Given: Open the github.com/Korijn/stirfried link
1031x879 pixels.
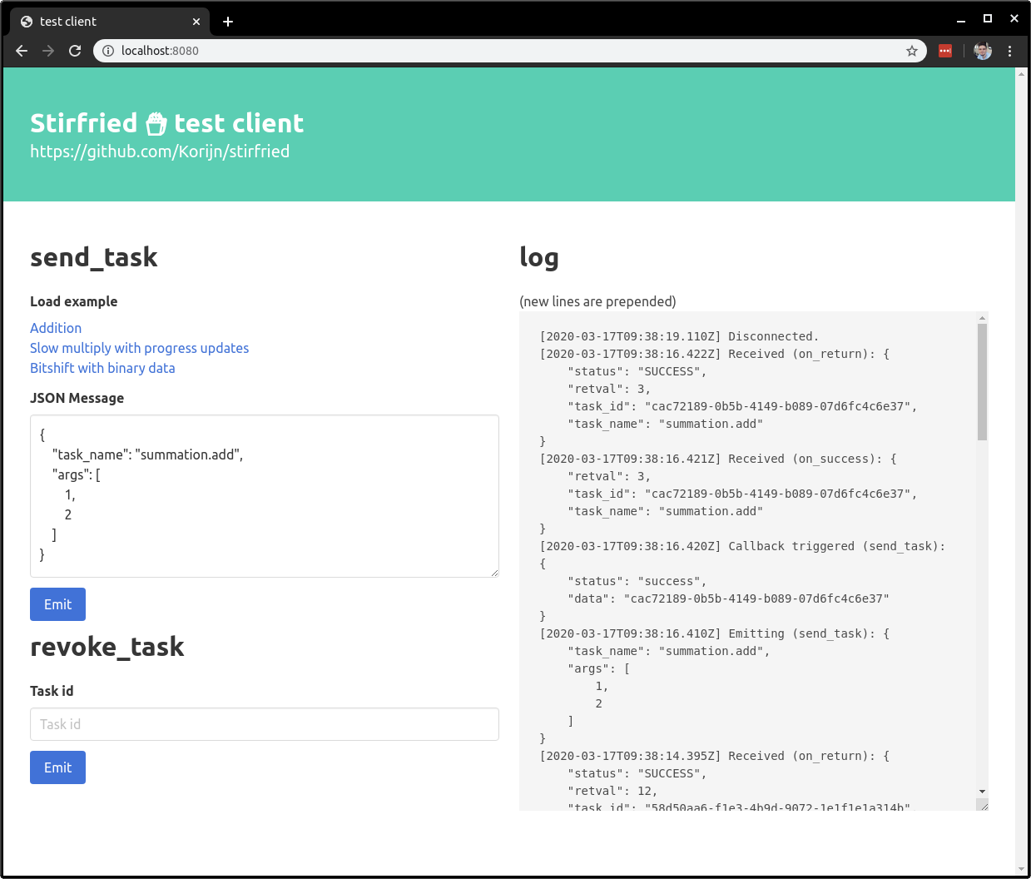Looking at the screenshot, I should click(x=160, y=151).
